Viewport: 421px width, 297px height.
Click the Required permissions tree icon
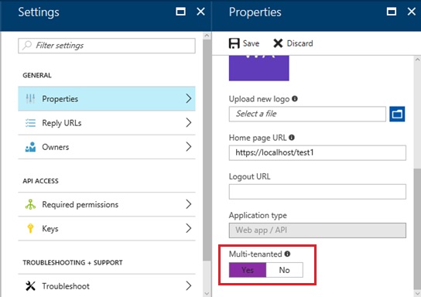30,204
